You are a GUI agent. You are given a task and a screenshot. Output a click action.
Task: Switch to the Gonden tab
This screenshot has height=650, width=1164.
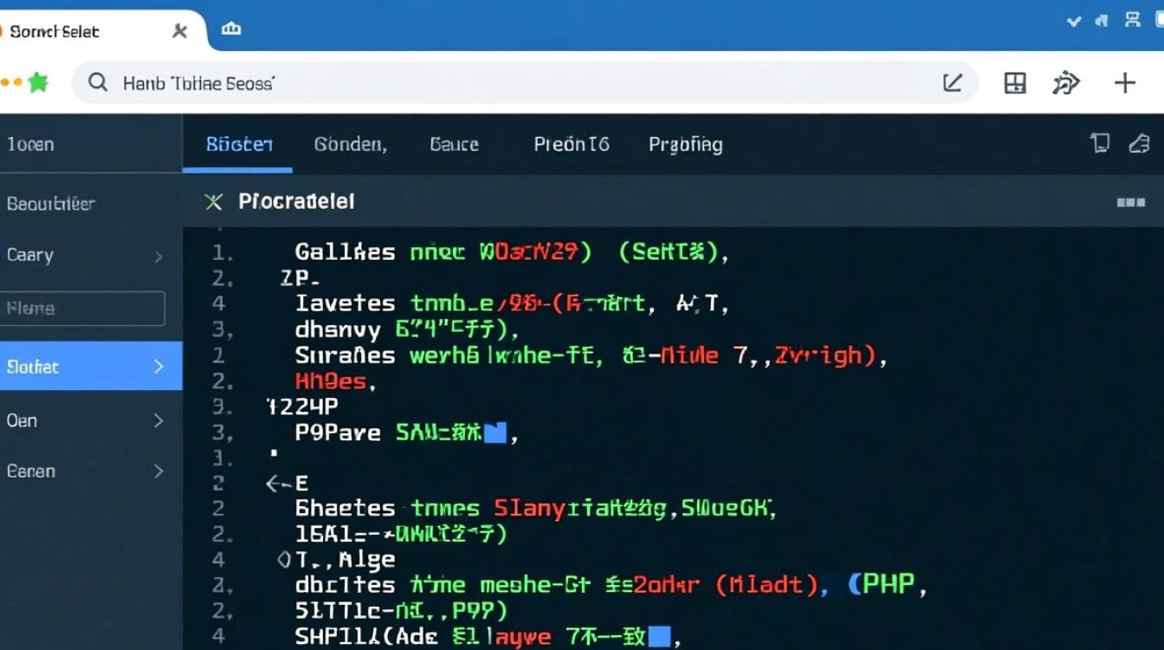coord(350,144)
